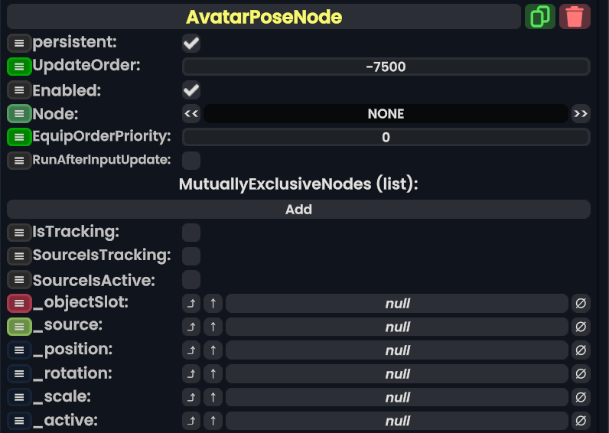The width and height of the screenshot is (609, 433).
Task: Click the green duplicate component icon
Action: [x=540, y=17]
